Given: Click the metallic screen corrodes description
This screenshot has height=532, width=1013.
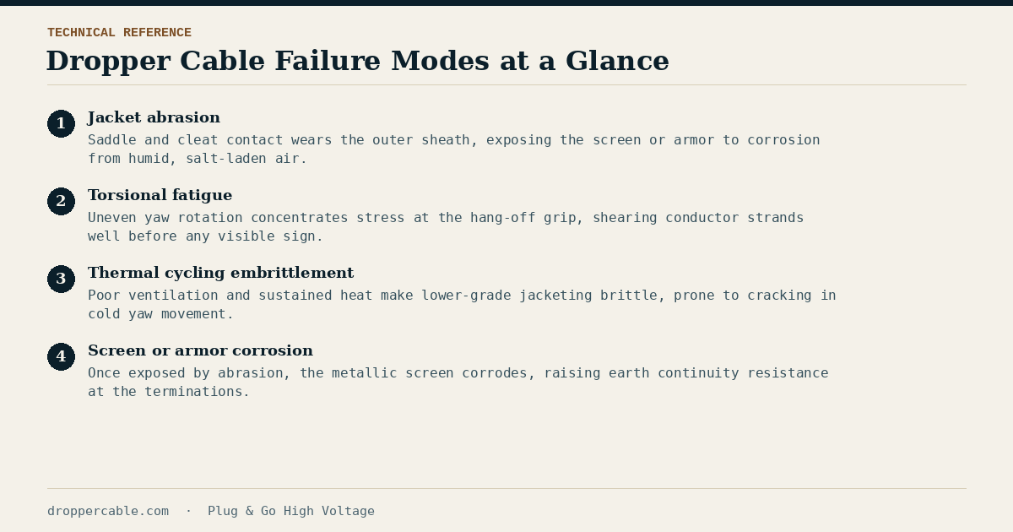Looking at the screenshot, I should pos(458,383).
